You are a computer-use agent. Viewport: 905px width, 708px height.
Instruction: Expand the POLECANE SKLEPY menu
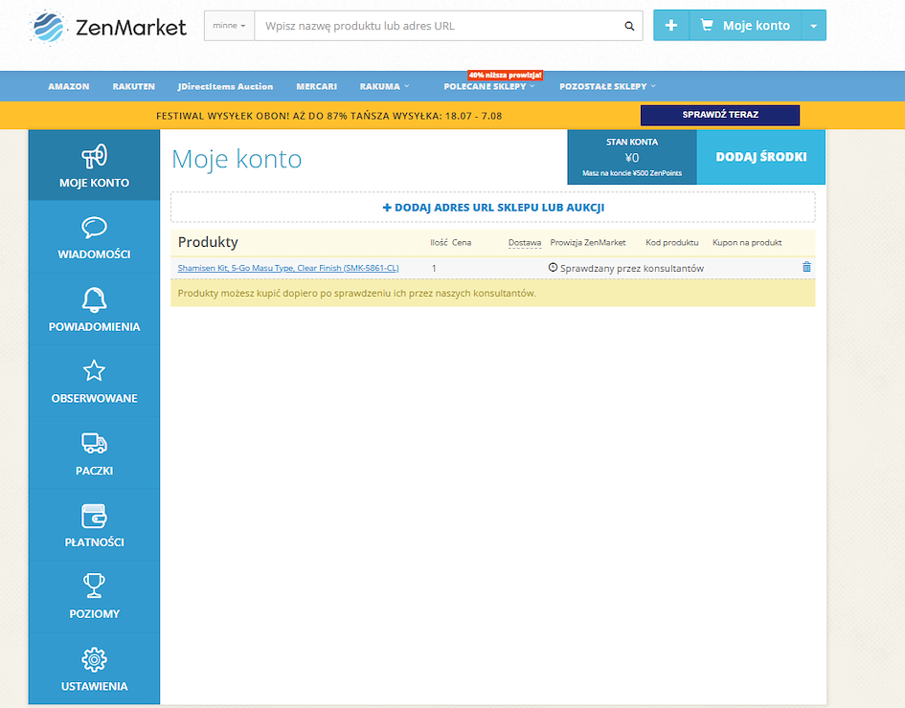pos(488,86)
